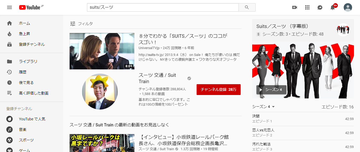Click the 音楽 music note icon
The height and width of the screenshot is (152, 360).
click(x=9, y=130)
